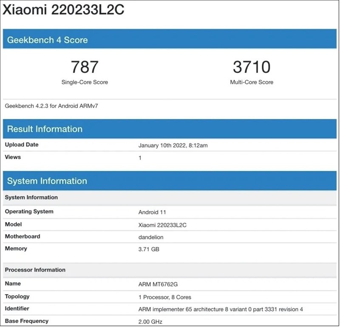Screen dimensions: 340x327
Task: Click the Identifier label
Action: 17,309
